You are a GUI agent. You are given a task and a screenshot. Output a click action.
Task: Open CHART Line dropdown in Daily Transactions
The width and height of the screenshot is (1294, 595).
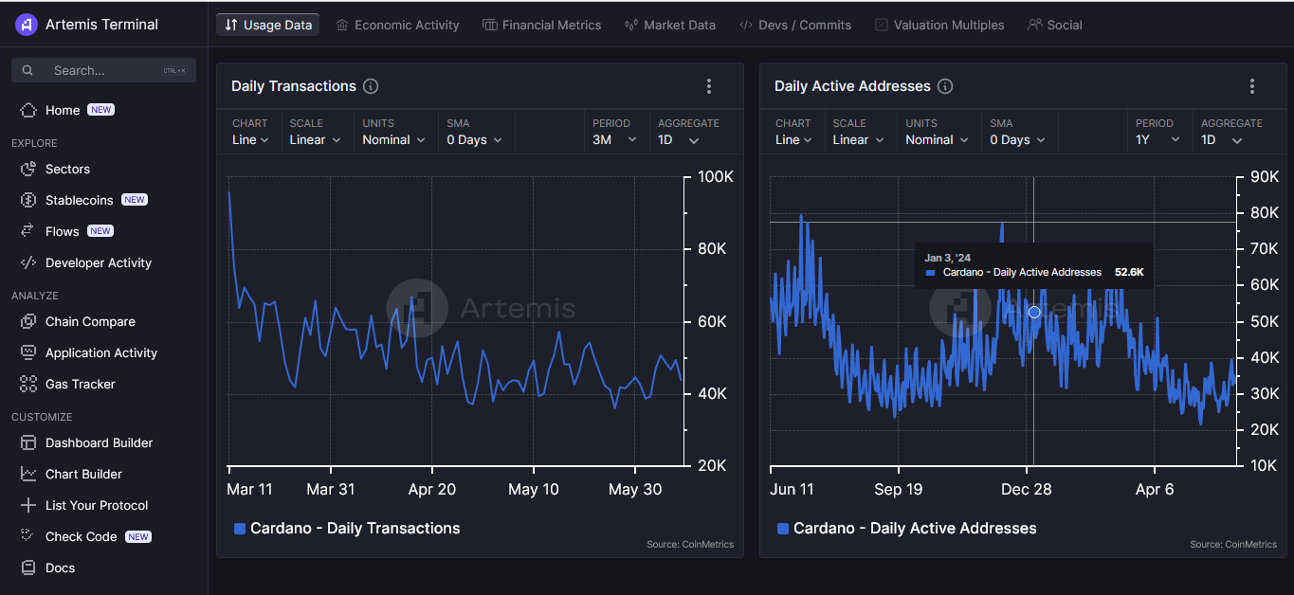pos(250,139)
